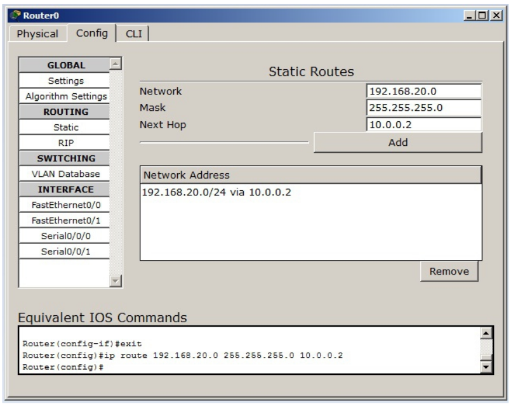Screen dimensions: 511x404
Task: Click the Next Hop input field
Action: coord(423,124)
